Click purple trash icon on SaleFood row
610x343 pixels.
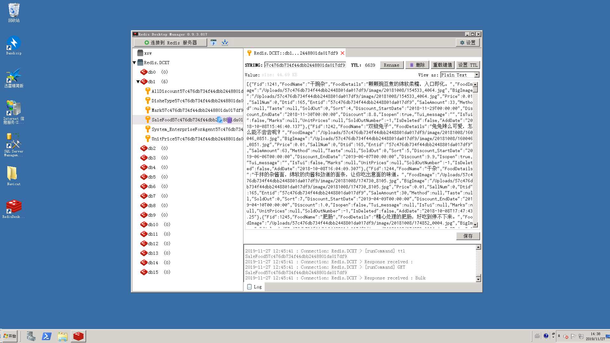[x=230, y=120]
